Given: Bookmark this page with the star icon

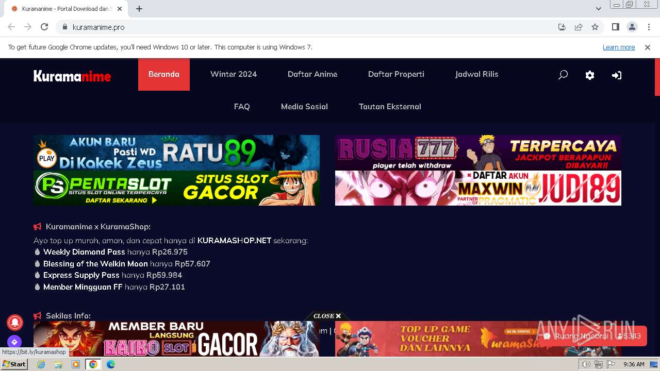Looking at the screenshot, I should click(595, 27).
